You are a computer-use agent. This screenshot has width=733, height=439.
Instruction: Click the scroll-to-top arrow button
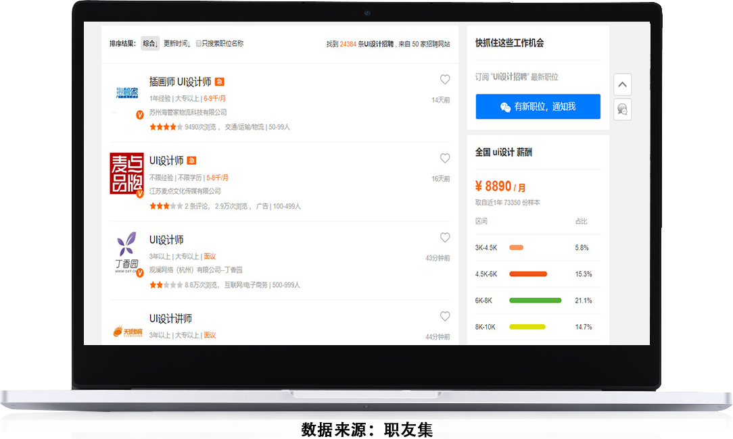coord(622,85)
